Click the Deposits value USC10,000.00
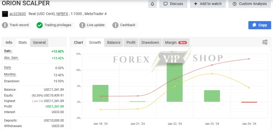 pyautogui.click(x=54, y=120)
